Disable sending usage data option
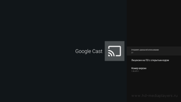 pos(154,51)
